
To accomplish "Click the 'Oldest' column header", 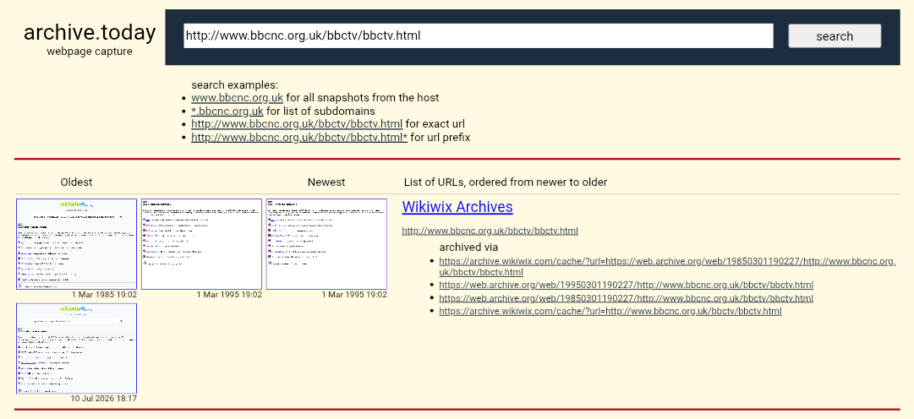I will [76, 182].
